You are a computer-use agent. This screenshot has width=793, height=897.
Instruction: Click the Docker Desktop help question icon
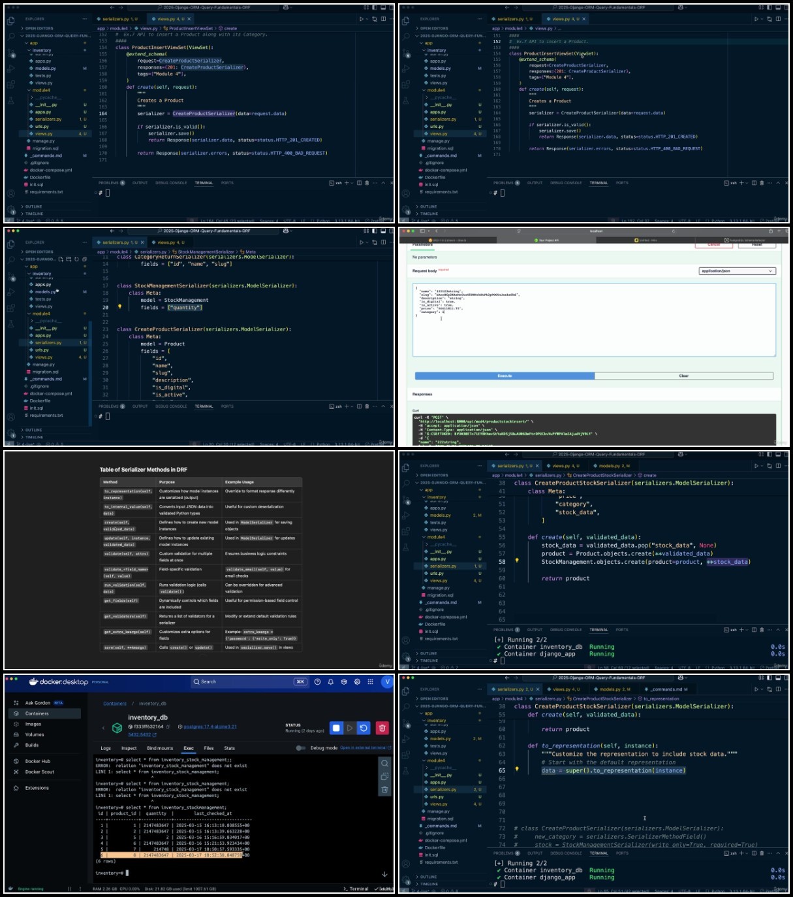(x=317, y=681)
